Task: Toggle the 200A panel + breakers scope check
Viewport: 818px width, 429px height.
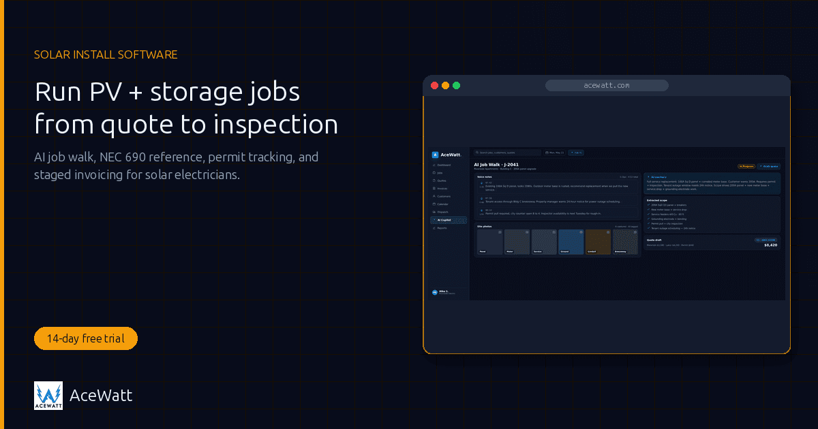Action: coord(648,205)
